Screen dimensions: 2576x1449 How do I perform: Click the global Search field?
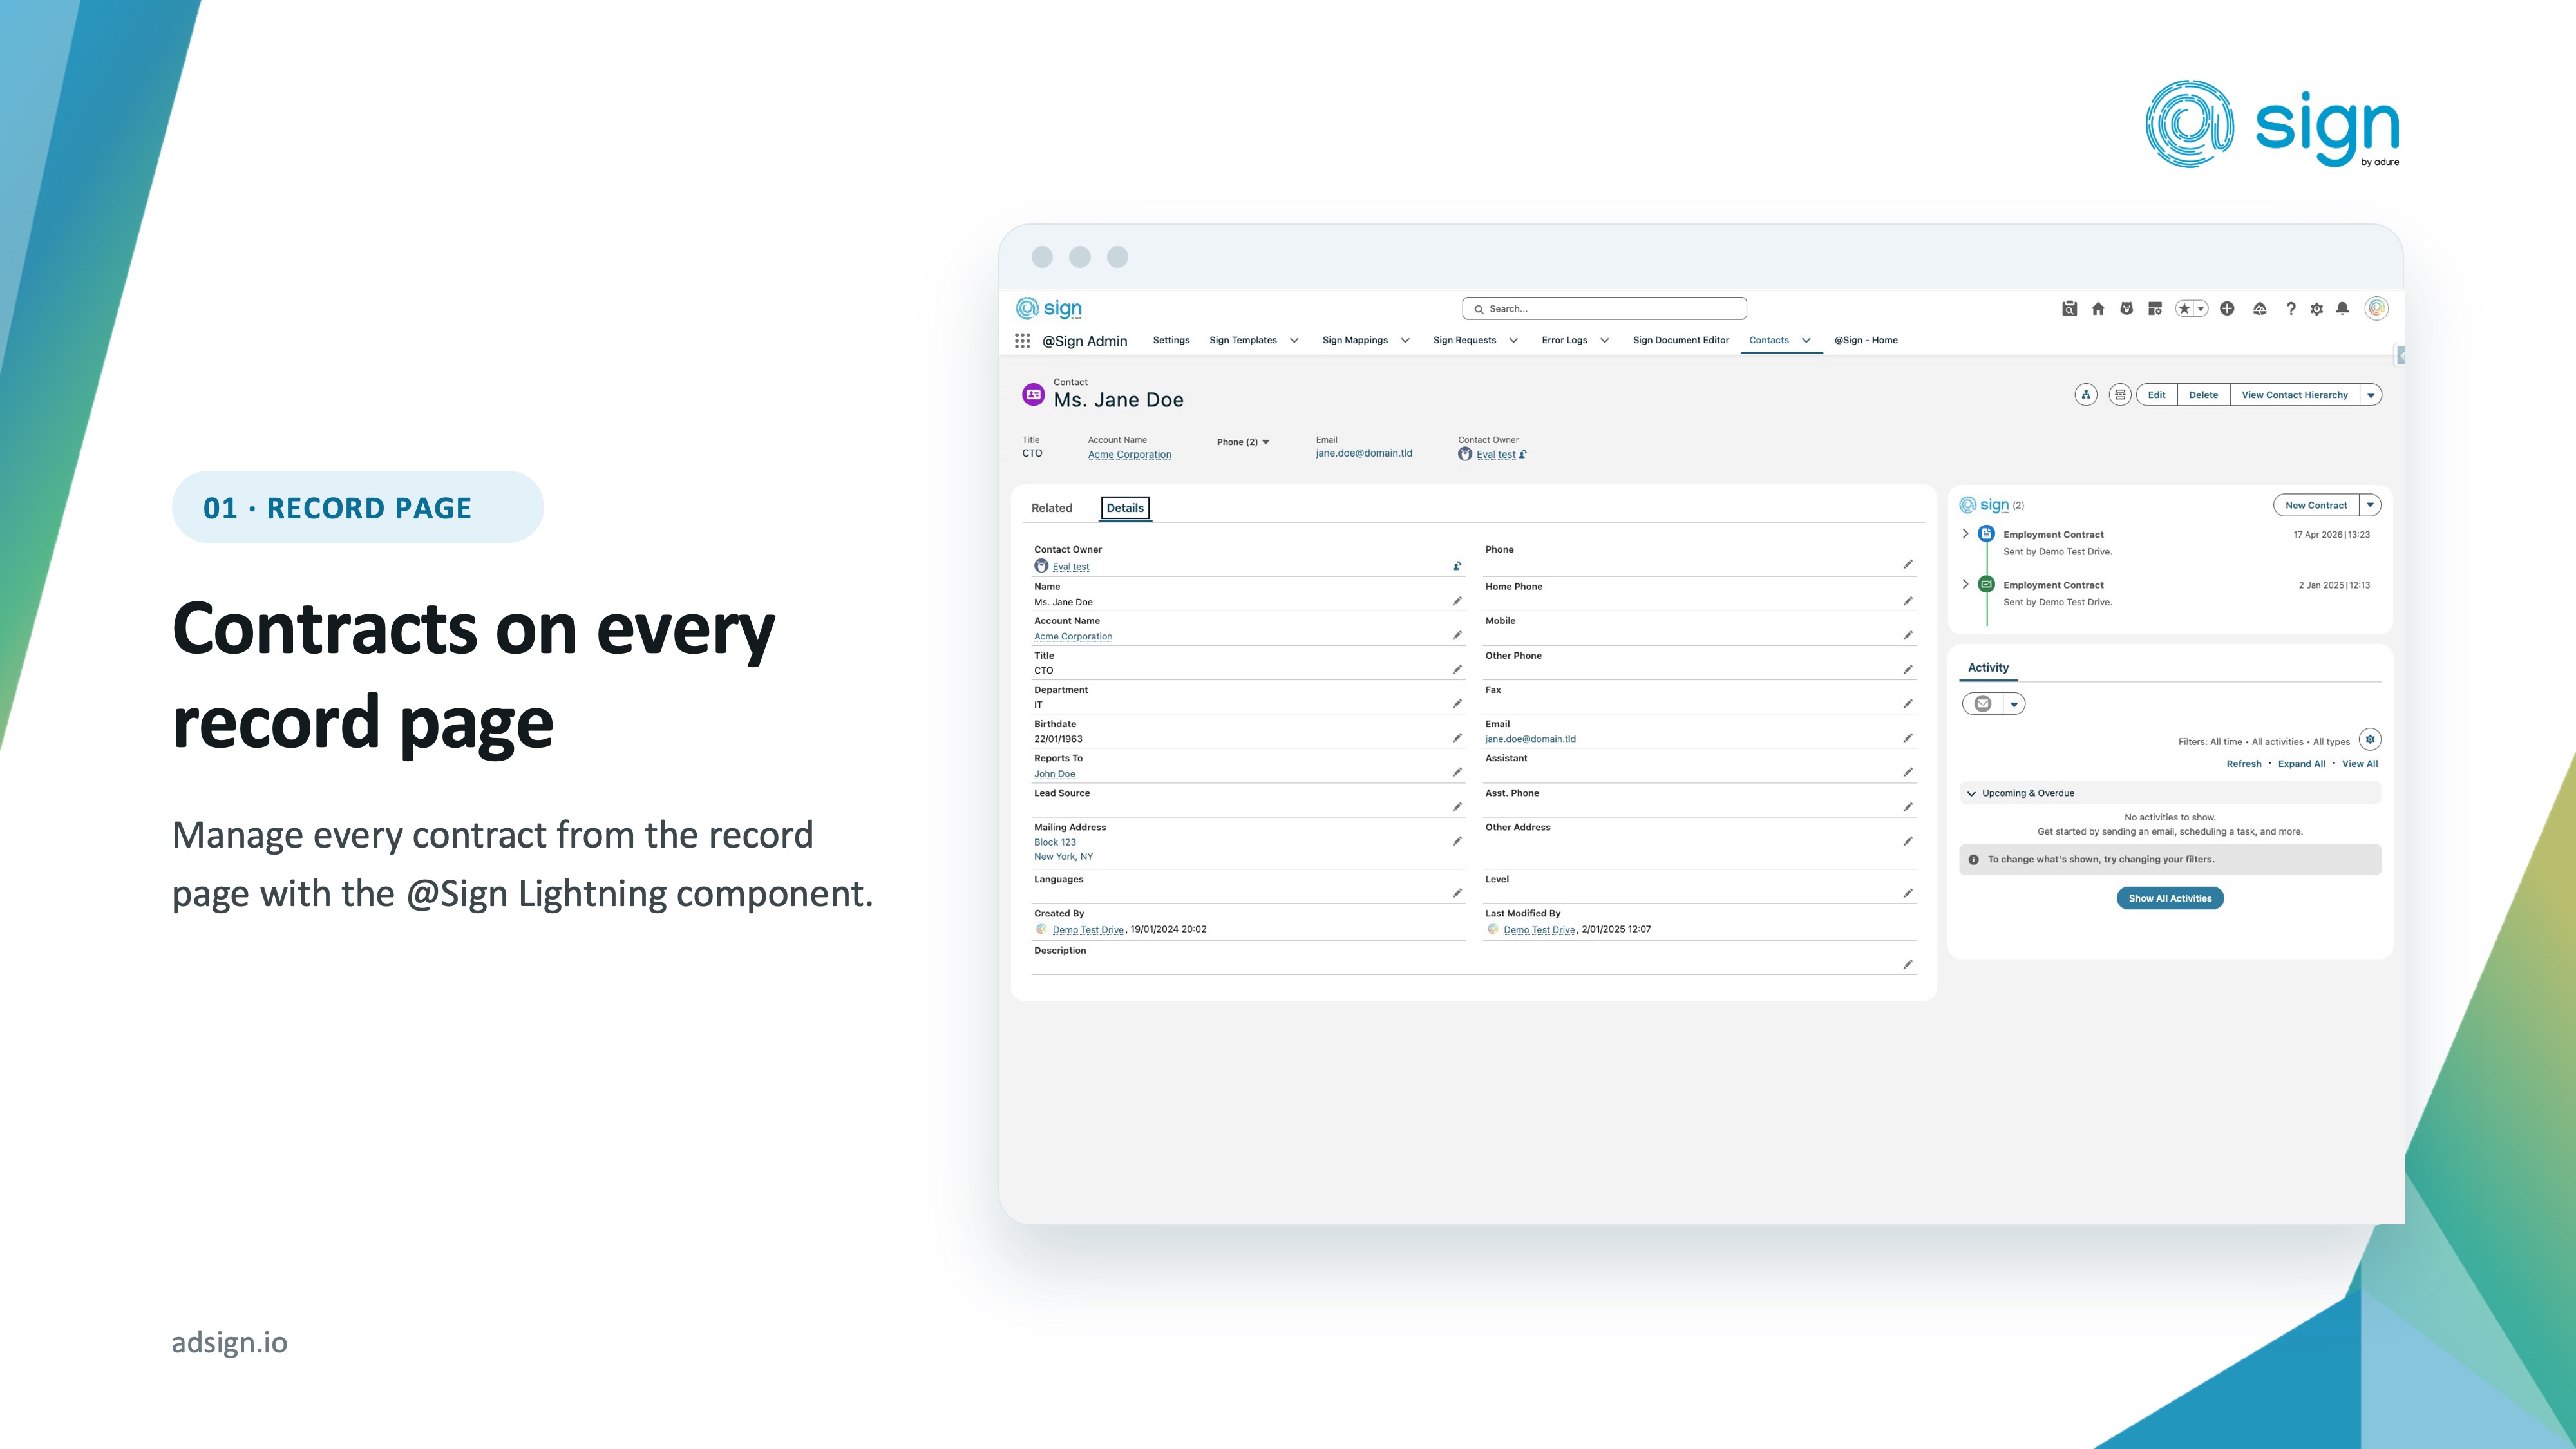(x=1604, y=308)
